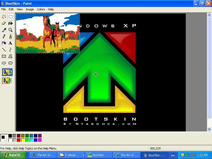The height and width of the screenshot is (159, 212).
Task: Activate the Airbrush spray tool
Action: (x=4, y=43)
